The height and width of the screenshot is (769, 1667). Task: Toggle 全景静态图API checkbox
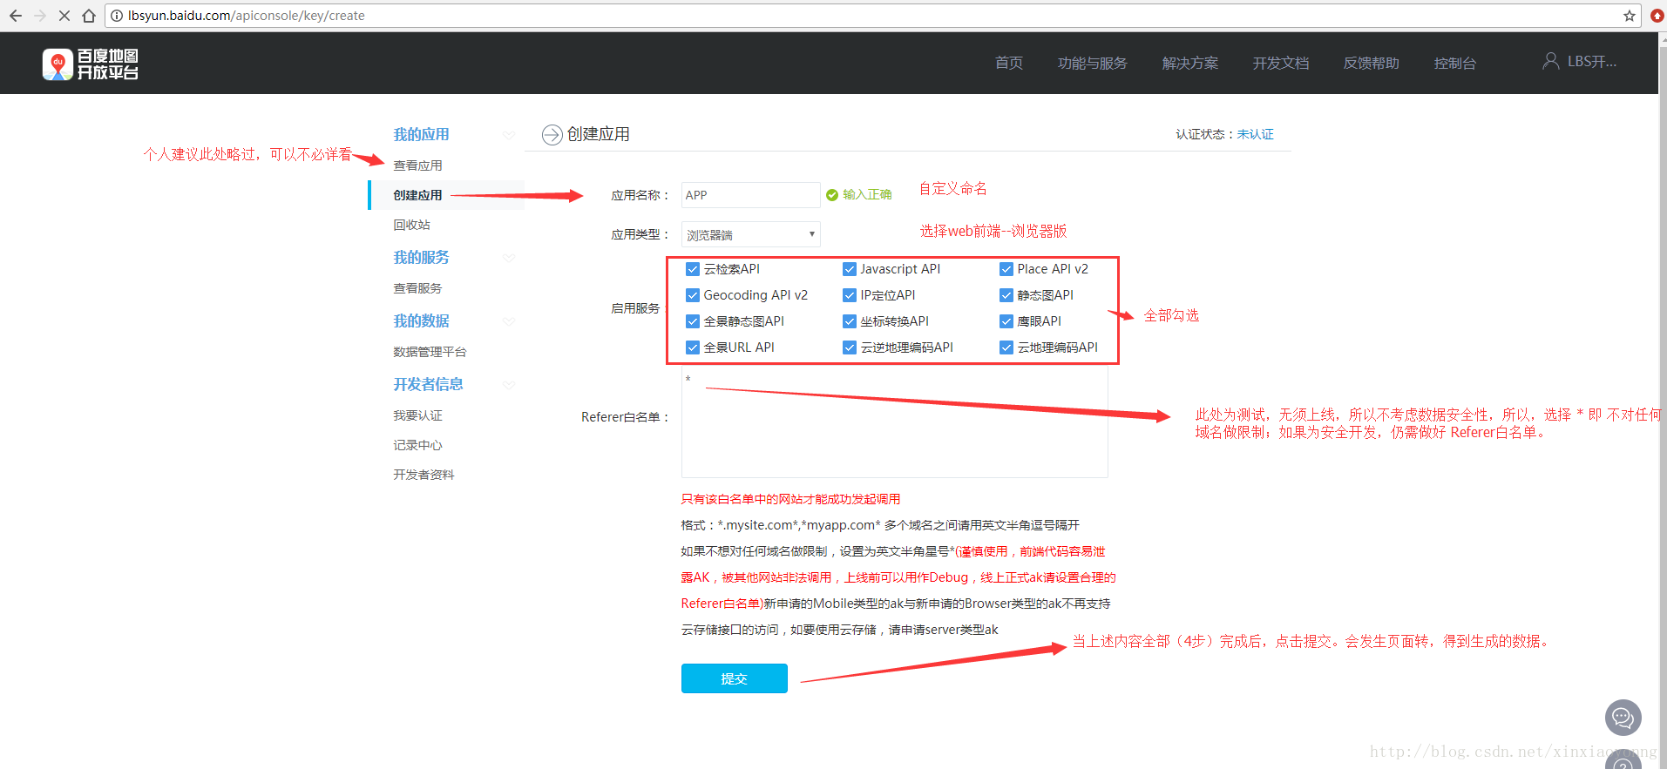693,321
